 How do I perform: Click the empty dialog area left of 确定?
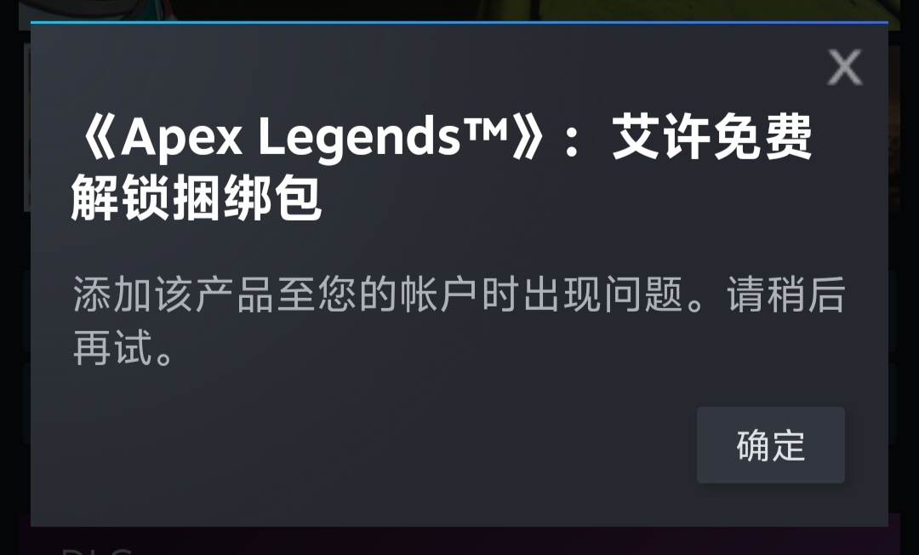pos(363,445)
